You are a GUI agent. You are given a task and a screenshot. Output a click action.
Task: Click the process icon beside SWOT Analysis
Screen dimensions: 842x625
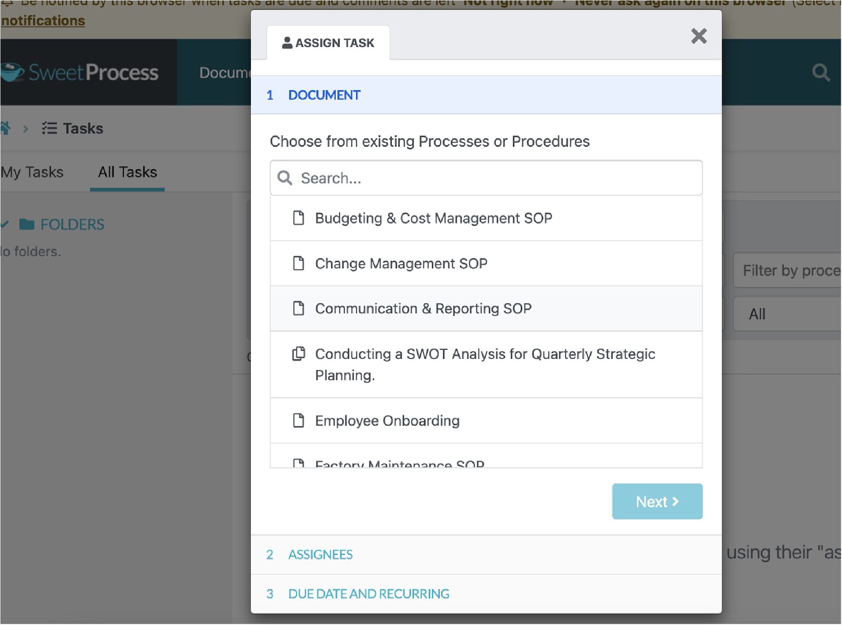tap(298, 354)
